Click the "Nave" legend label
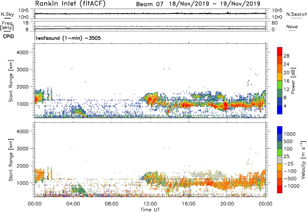 click(292, 26)
